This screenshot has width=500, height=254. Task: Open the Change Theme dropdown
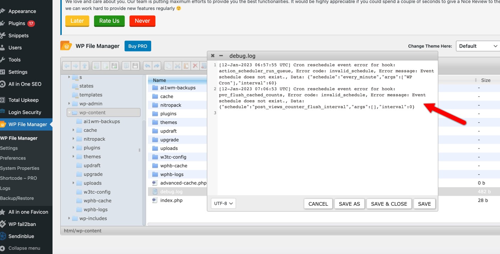[x=478, y=46]
